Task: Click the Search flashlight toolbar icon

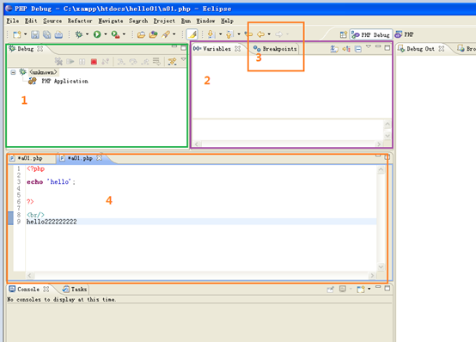Action: coord(166,34)
